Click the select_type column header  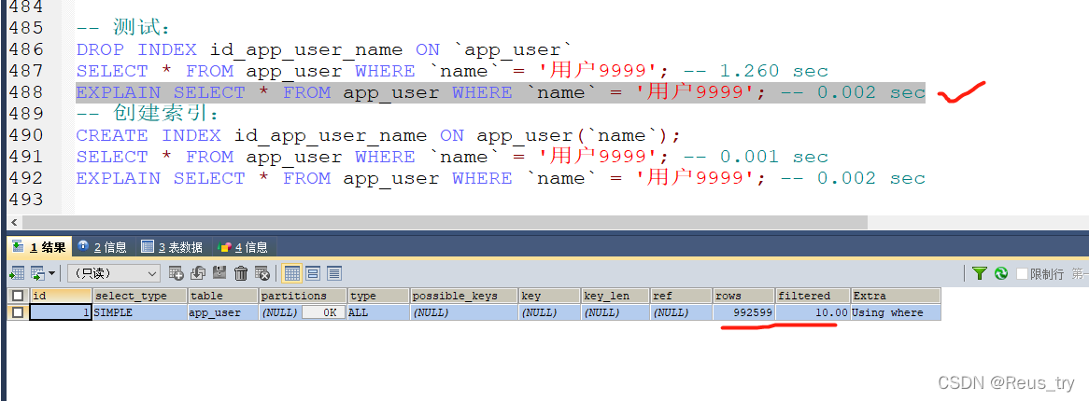point(139,296)
